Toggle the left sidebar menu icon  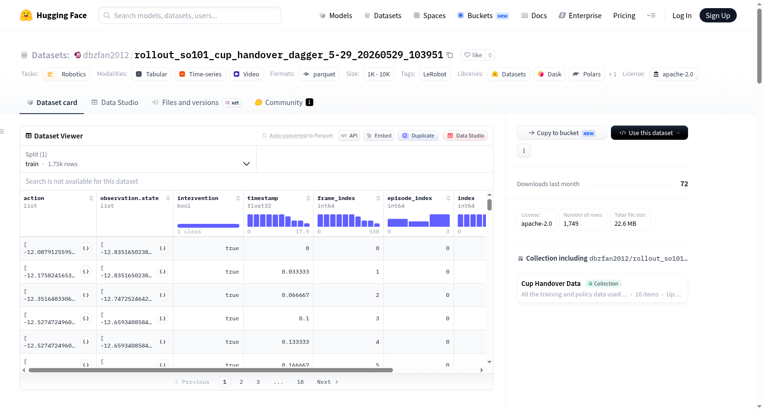pyautogui.click(x=2, y=131)
